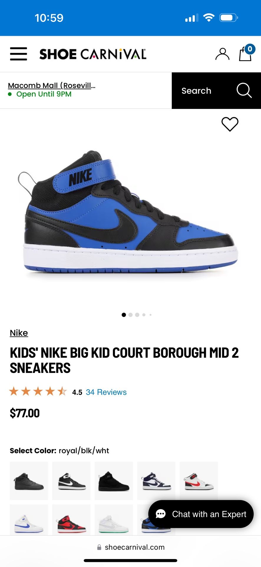Open Chat with an Expert
Screen dimensions: 261x567
201,514
